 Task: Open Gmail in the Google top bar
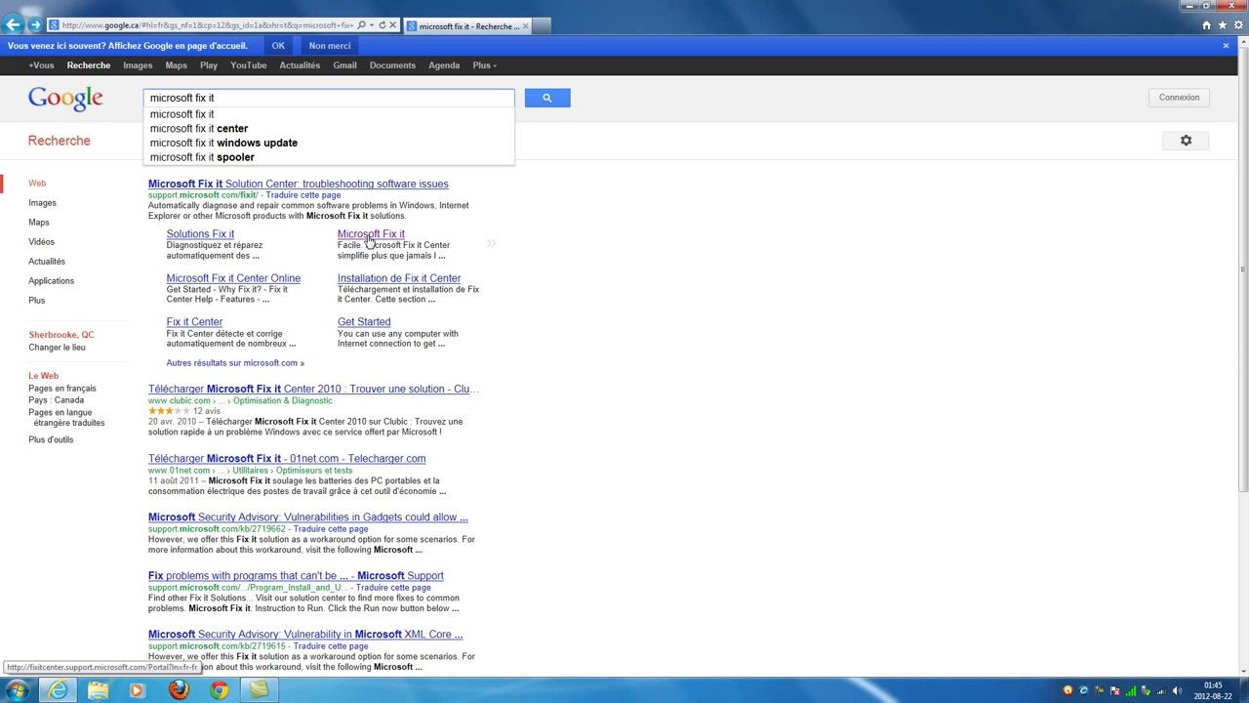(344, 65)
